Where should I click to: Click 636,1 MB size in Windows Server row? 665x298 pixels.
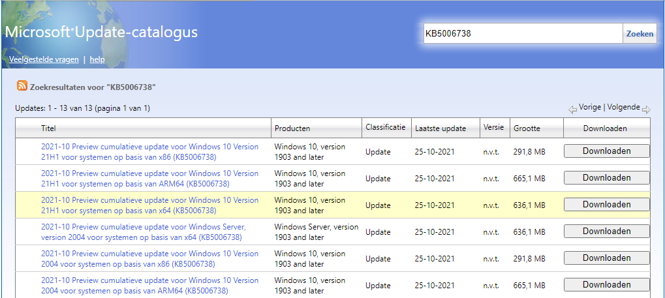(x=529, y=232)
